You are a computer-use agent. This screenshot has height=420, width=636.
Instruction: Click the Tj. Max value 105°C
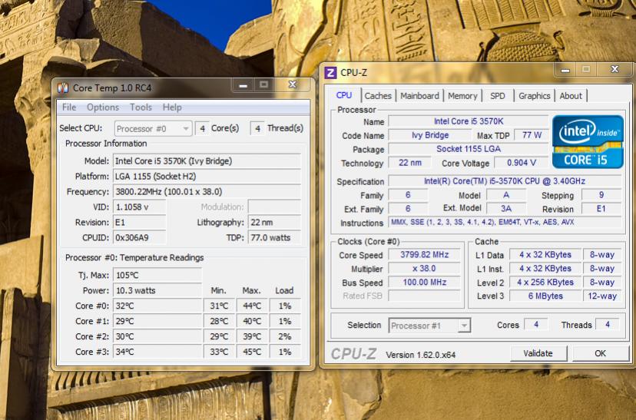pos(157,276)
